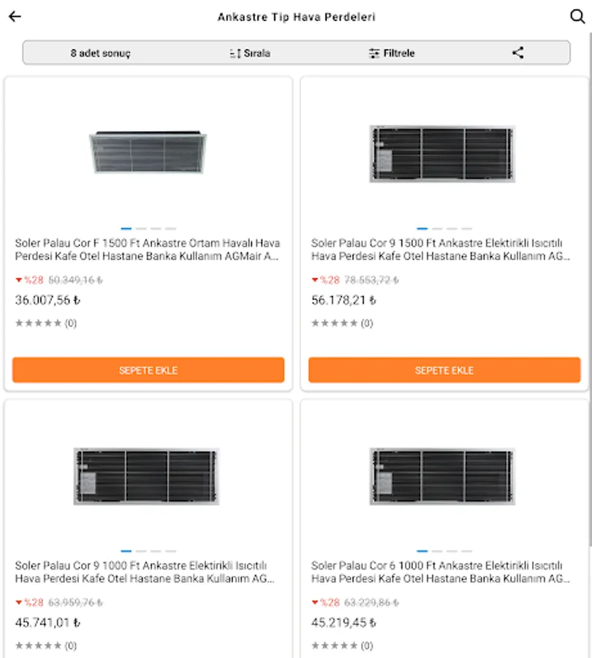This screenshot has width=592, height=658.
Task: Open search with magnifier icon
Action: coord(577,18)
